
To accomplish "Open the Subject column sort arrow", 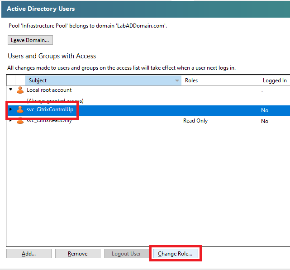I will click(x=177, y=81).
